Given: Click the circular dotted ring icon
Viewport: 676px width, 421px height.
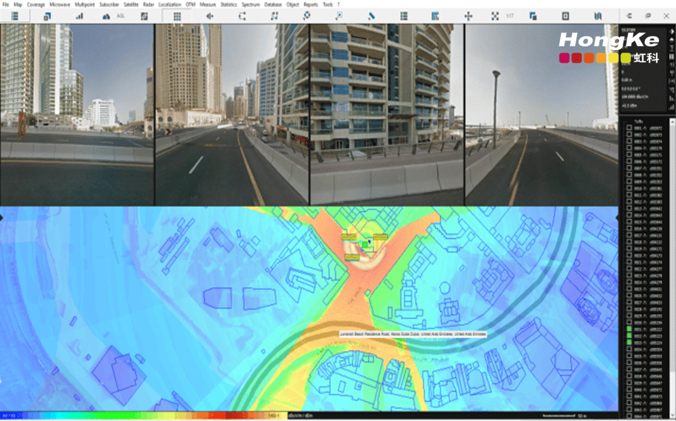Looking at the screenshot, I should pyautogui.click(x=307, y=16).
